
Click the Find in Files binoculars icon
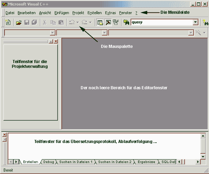click(x=126, y=22)
